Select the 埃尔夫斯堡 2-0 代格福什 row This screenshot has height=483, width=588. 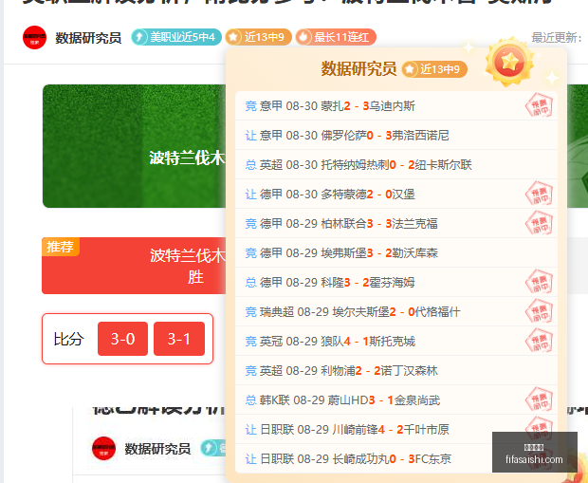coord(396,312)
